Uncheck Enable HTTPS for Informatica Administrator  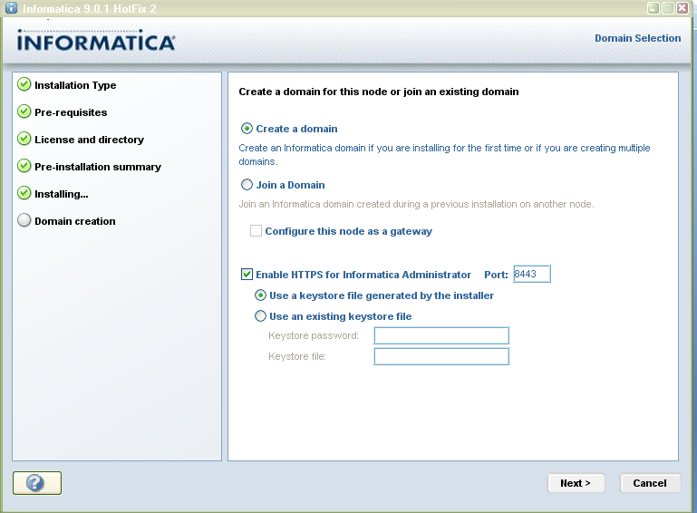247,275
